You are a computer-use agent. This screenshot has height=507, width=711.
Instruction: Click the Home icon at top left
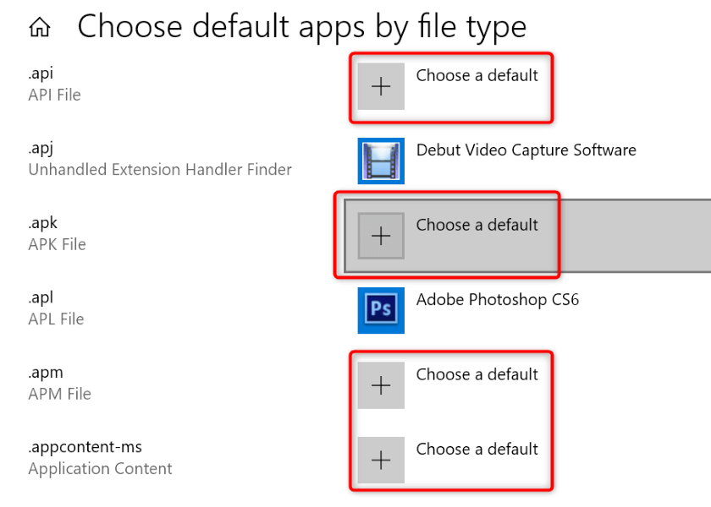point(38,26)
